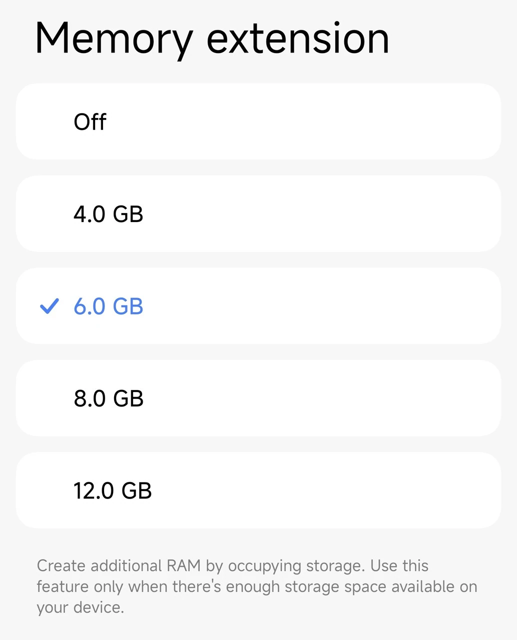Image resolution: width=517 pixels, height=640 pixels.
Task: Choose 4.0 GB memory extension
Action: [258, 213]
